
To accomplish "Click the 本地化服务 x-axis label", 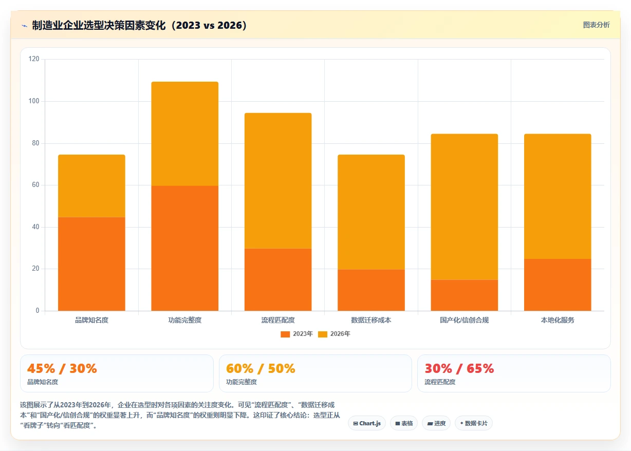I will 558,320.
